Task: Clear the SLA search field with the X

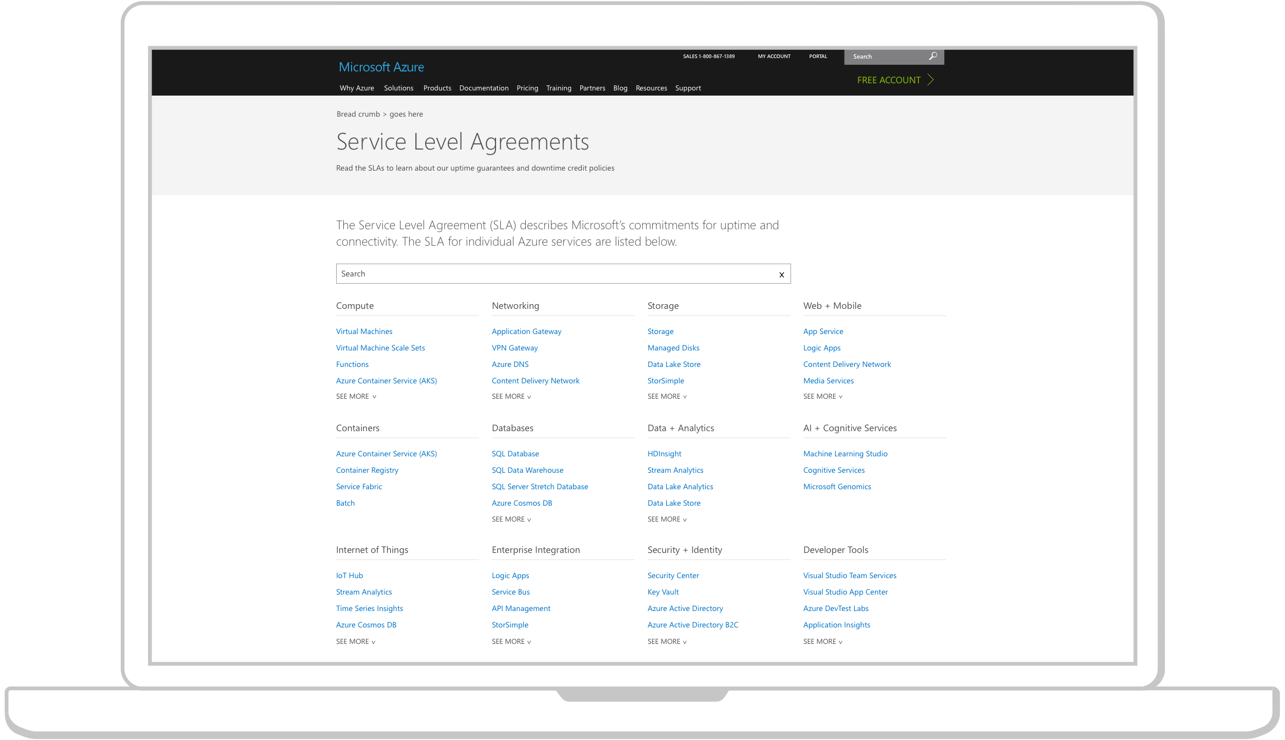Action: tap(781, 274)
